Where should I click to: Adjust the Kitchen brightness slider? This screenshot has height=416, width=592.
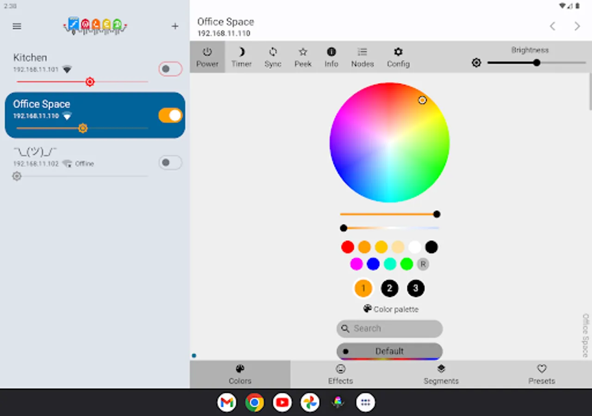(82, 82)
